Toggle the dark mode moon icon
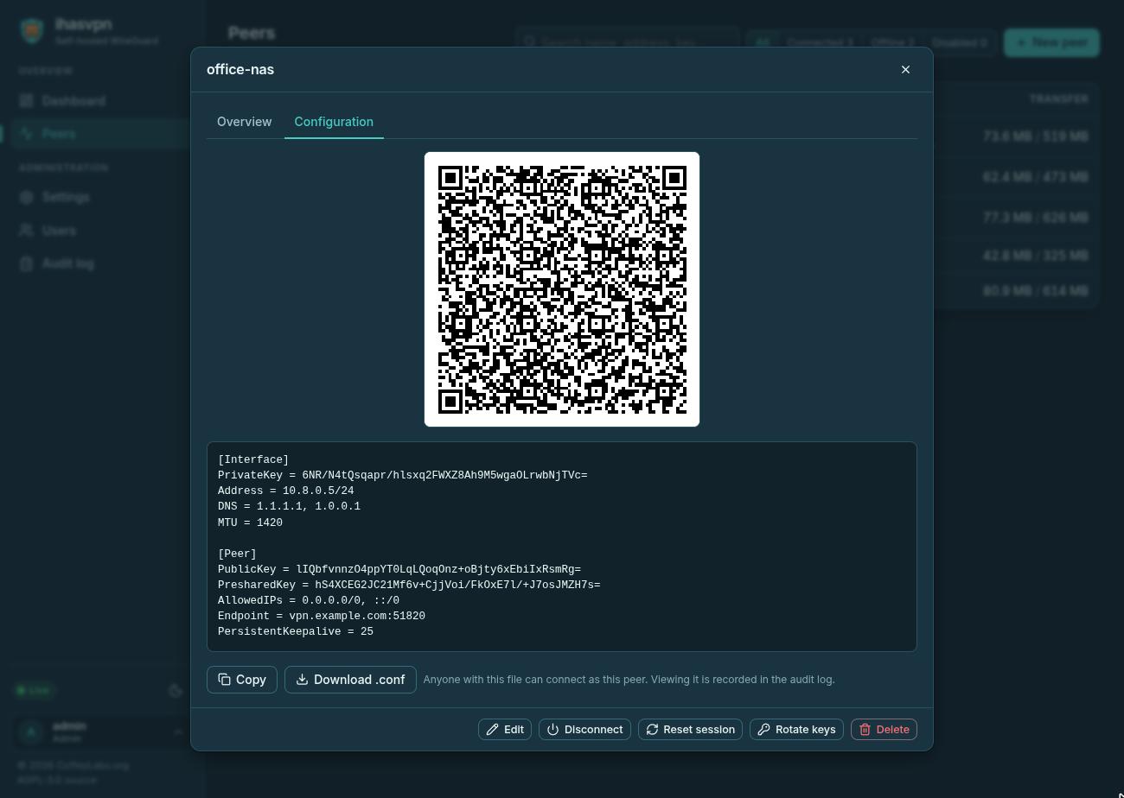 [x=176, y=690]
